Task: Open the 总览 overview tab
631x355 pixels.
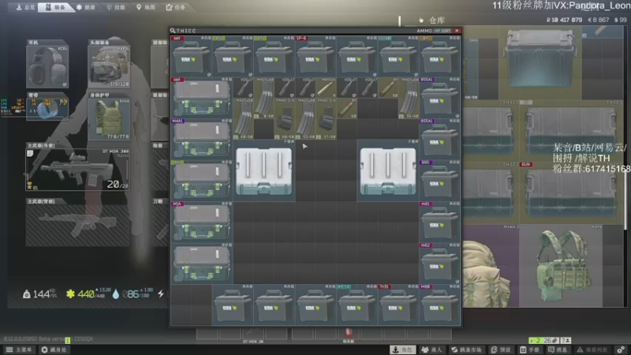Action: [x=25, y=7]
